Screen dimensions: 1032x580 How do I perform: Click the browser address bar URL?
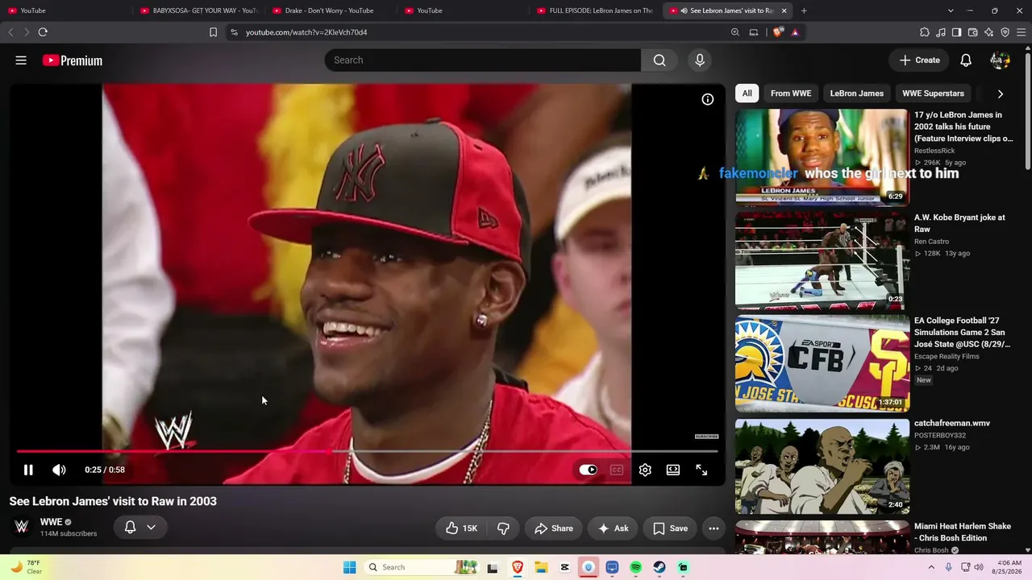coord(306,32)
